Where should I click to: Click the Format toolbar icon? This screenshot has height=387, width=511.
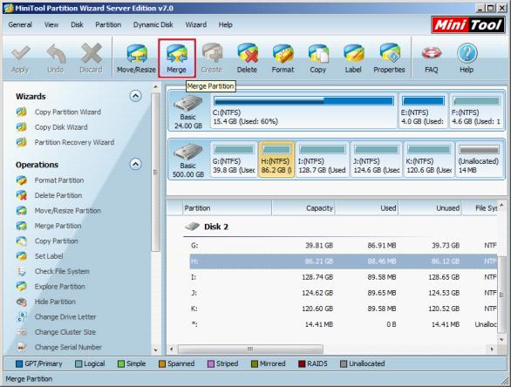click(x=283, y=58)
